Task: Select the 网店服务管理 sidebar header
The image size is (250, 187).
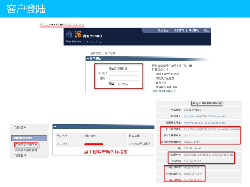Action: [x=29, y=138]
